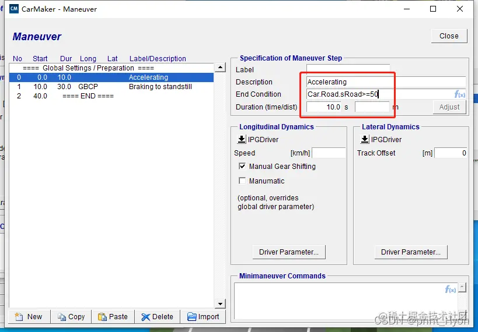Enable the Manumatic checkbox
Image resolution: width=478 pixels, height=332 pixels.
pyautogui.click(x=242, y=181)
